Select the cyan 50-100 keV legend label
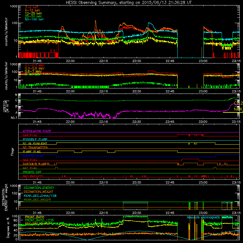This screenshot has height=243, width=243. coord(34,19)
